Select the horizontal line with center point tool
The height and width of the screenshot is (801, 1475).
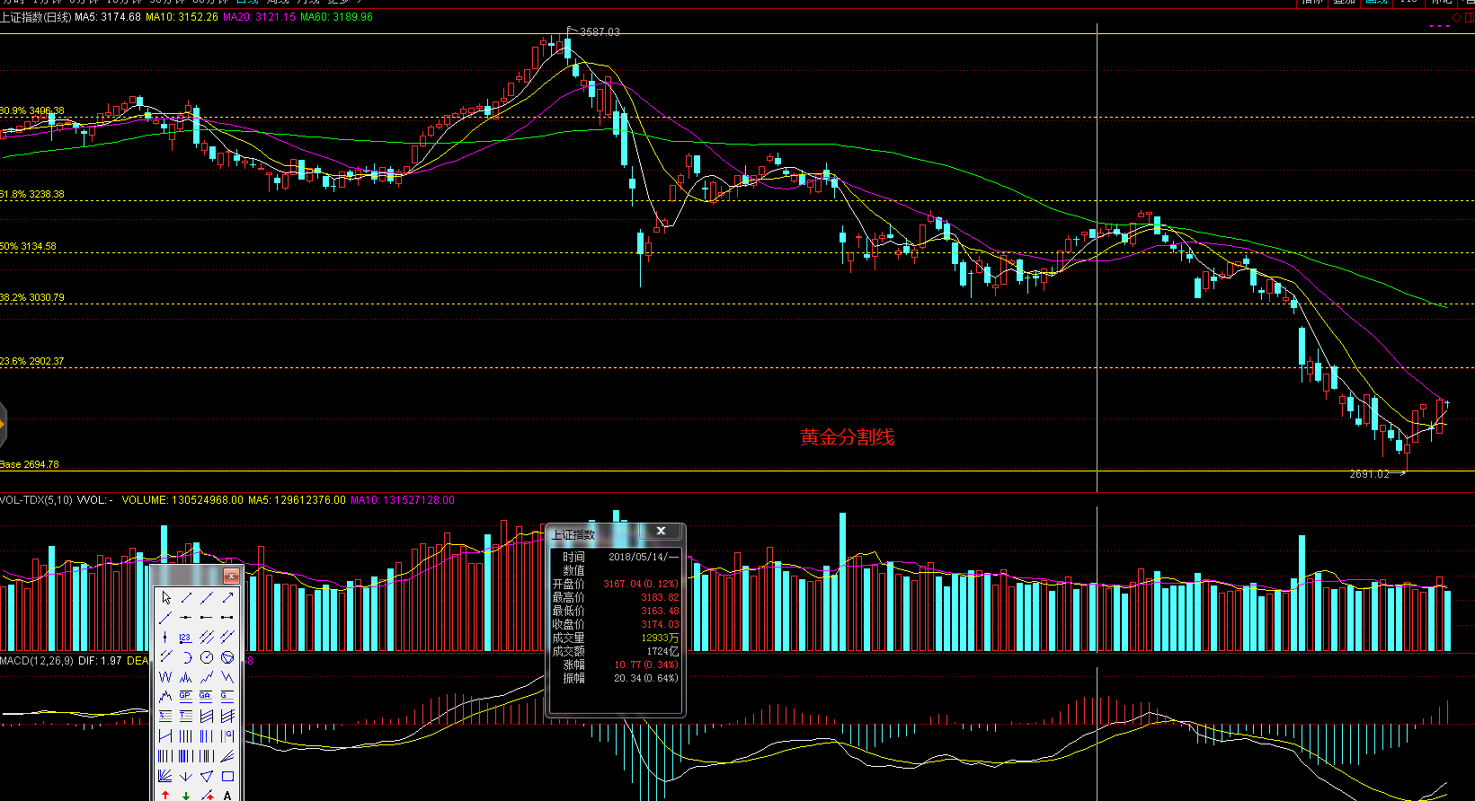point(186,617)
